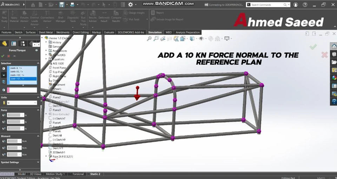Image resolution: width=337 pixels, height=179 pixels.
Task: Click the Section View icon
Action: (170, 39)
